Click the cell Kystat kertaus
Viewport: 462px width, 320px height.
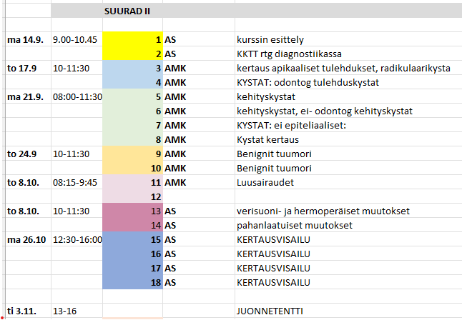point(348,139)
